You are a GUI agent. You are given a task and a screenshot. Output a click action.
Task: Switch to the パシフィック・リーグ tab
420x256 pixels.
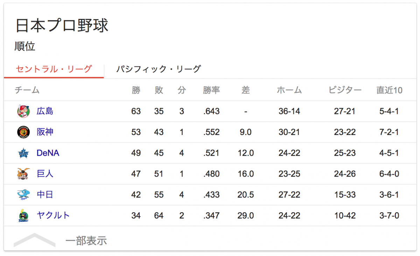[x=159, y=69]
